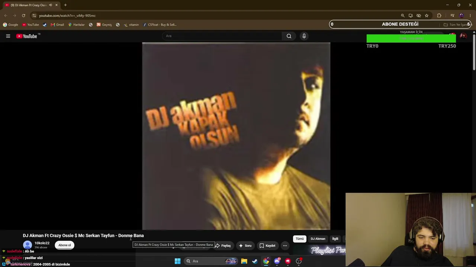This screenshot has width=476, height=267.
Task: Open the Gmail bookmark
Action: (57, 25)
